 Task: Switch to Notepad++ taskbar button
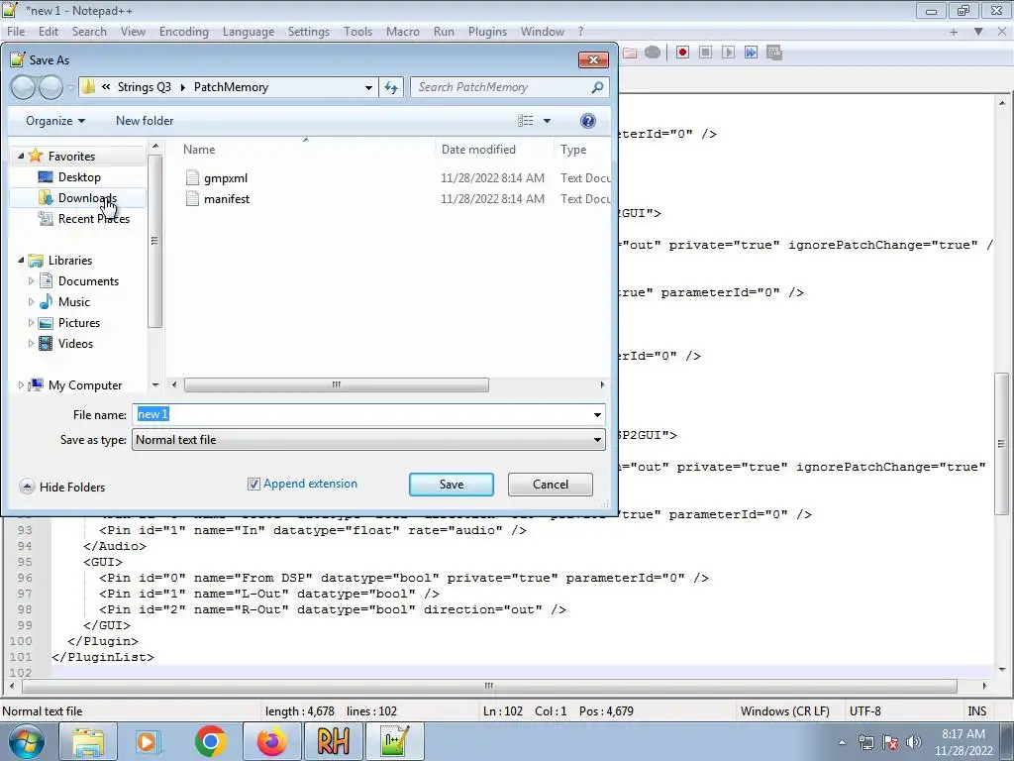point(394,741)
